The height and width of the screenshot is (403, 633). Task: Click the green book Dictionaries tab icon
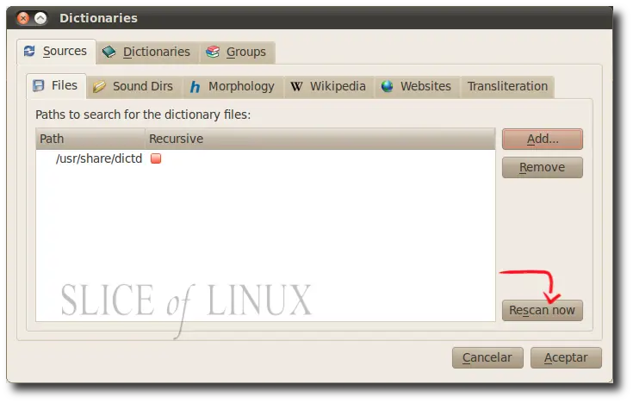pyautogui.click(x=109, y=52)
